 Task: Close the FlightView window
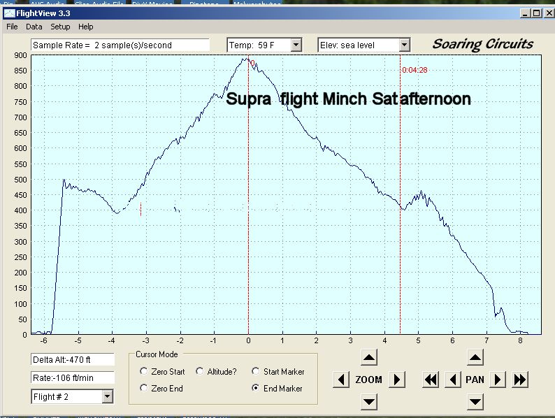(x=549, y=13)
